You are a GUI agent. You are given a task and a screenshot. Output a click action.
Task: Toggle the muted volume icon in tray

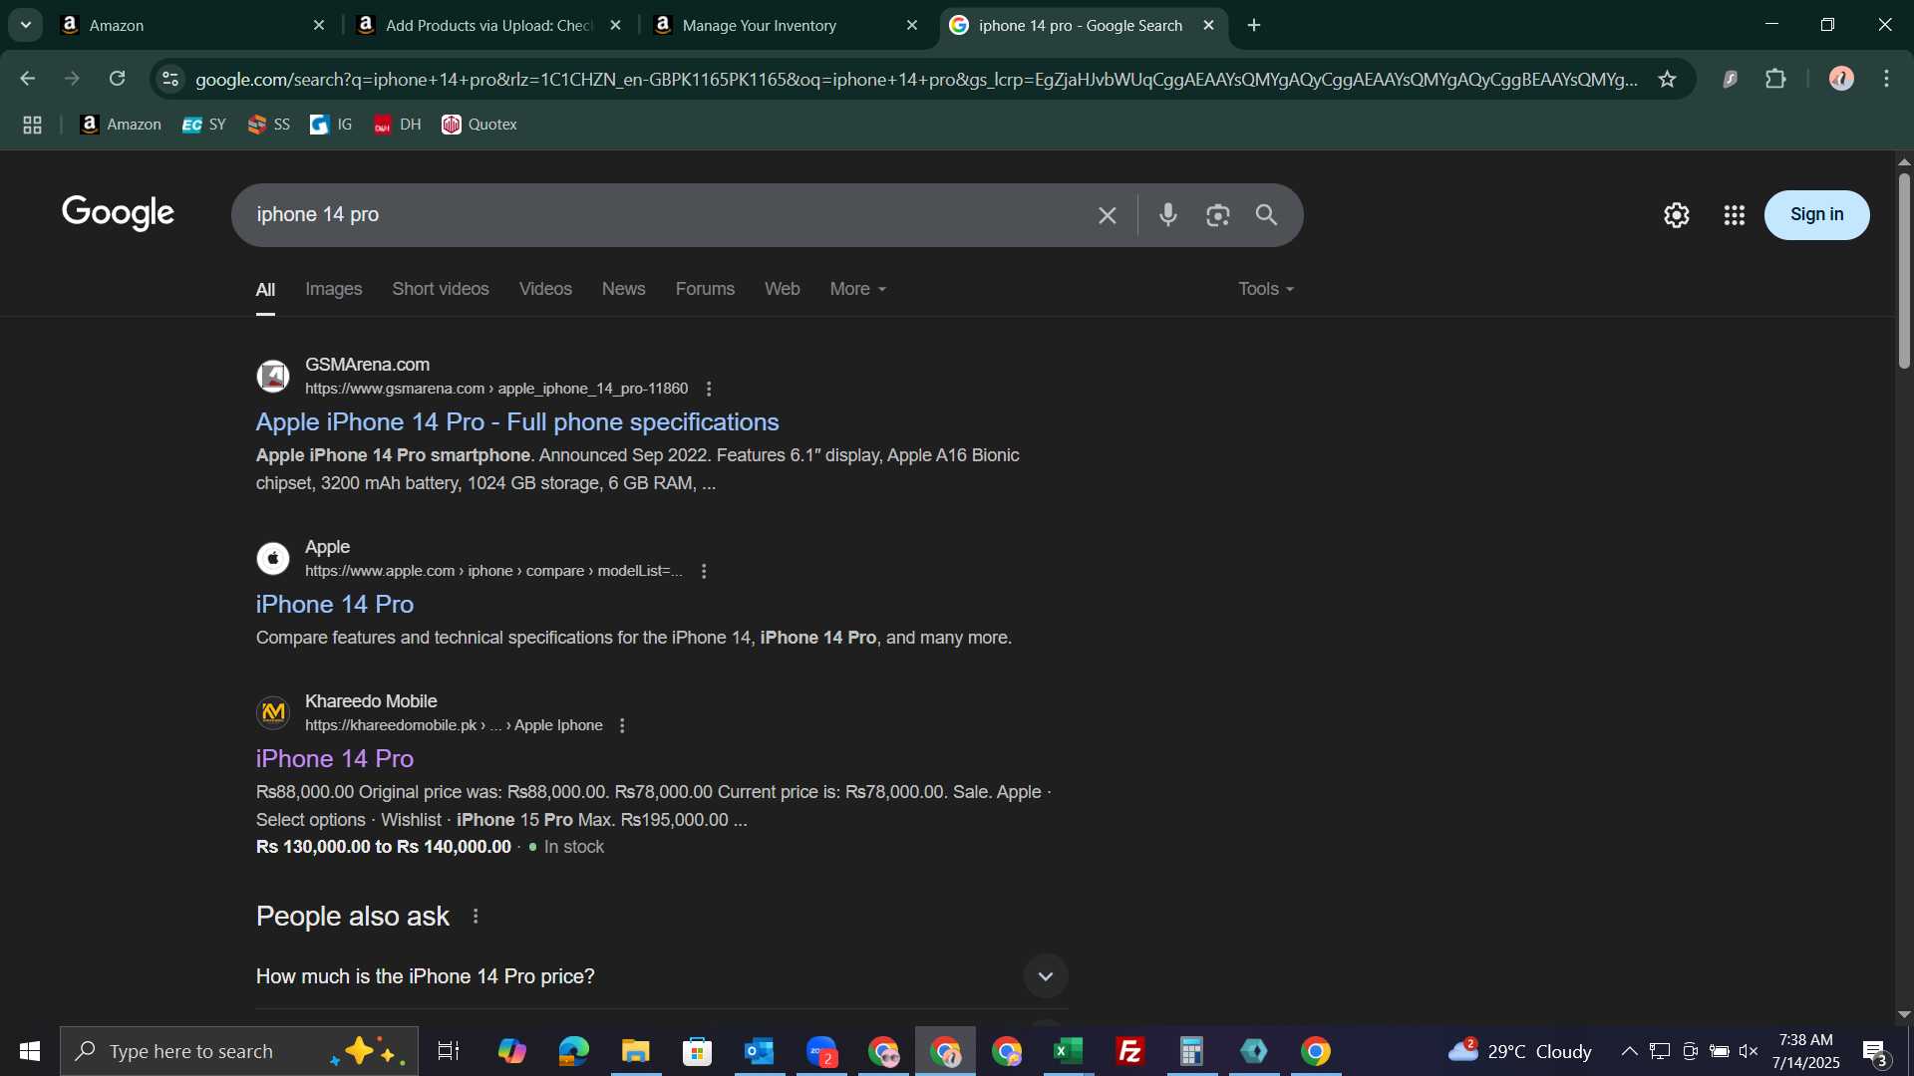[1749, 1052]
